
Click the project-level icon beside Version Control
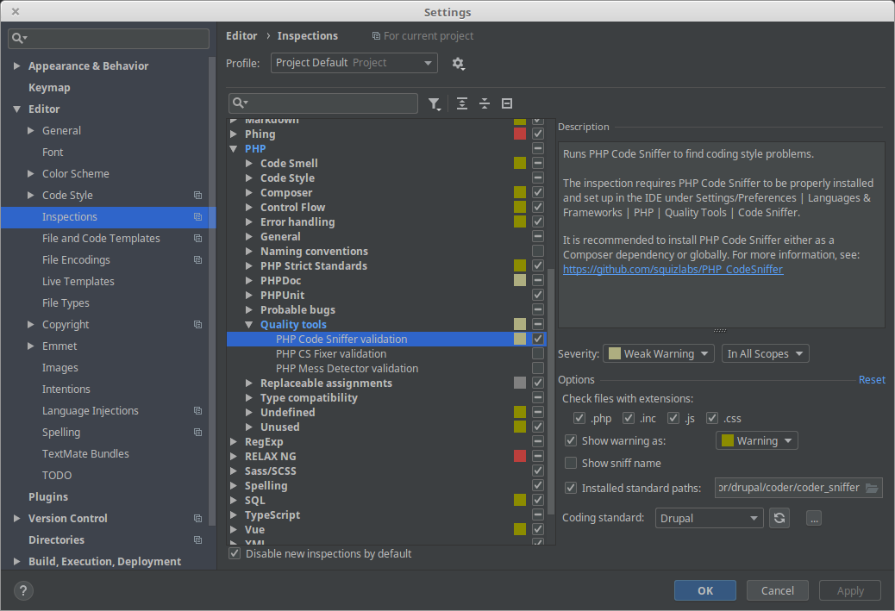pos(197,518)
